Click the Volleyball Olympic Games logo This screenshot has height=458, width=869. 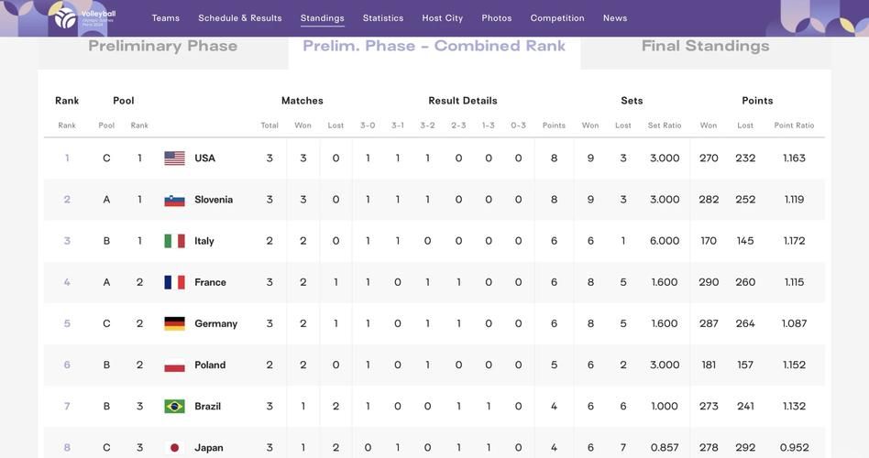click(82, 16)
